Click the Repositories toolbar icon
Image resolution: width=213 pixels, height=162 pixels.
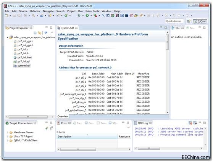(136, 16)
